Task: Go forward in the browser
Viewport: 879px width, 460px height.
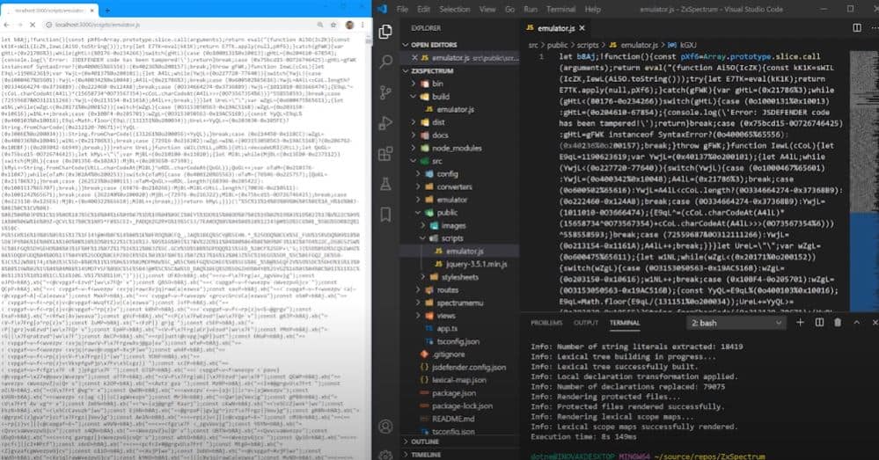Action: pyautogui.click(x=19, y=26)
